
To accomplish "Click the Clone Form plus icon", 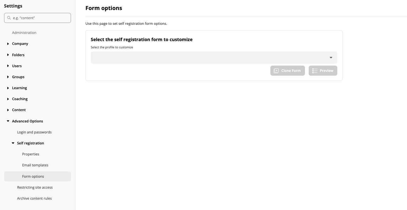I will tap(276, 71).
